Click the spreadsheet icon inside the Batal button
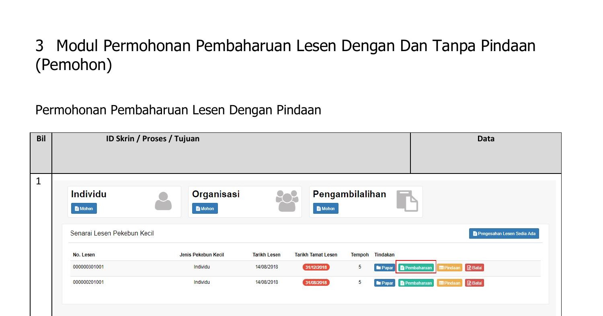603x316 pixels. (468, 267)
